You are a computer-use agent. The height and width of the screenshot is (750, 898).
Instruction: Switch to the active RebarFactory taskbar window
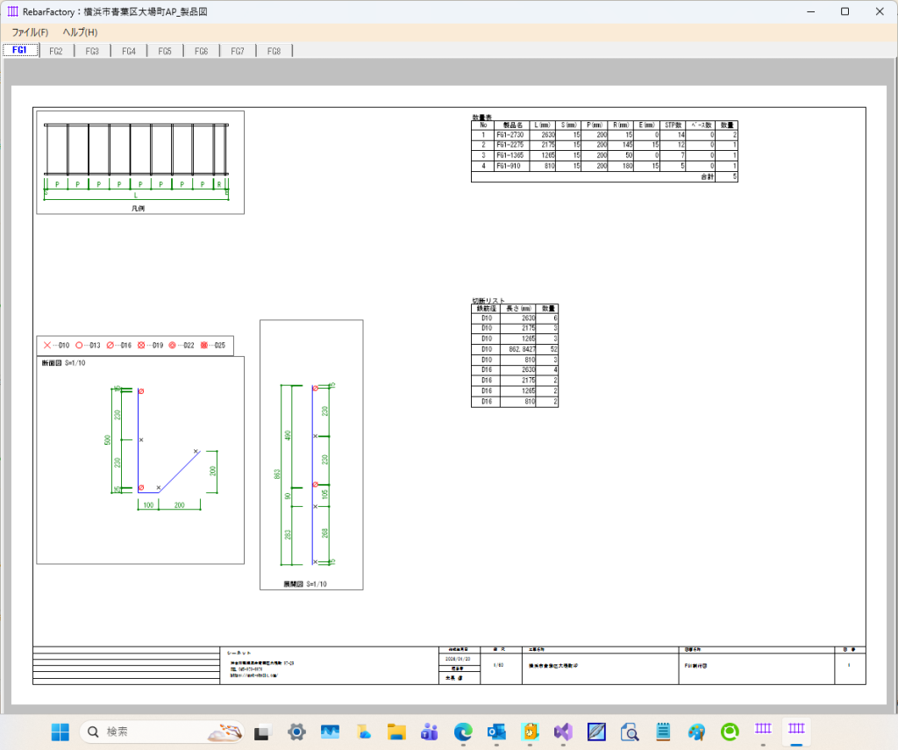pyautogui.click(x=796, y=731)
